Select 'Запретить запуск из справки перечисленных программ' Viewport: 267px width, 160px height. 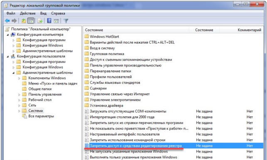pyautogui.click(x=136, y=123)
